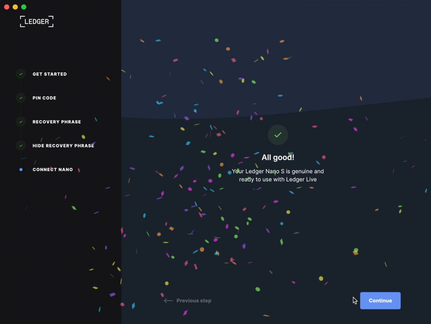Close the window with red button
This screenshot has height=324, width=431.
point(7,7)
